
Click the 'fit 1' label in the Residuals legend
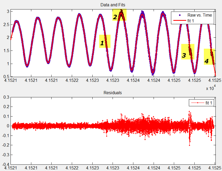pos(210,103)
